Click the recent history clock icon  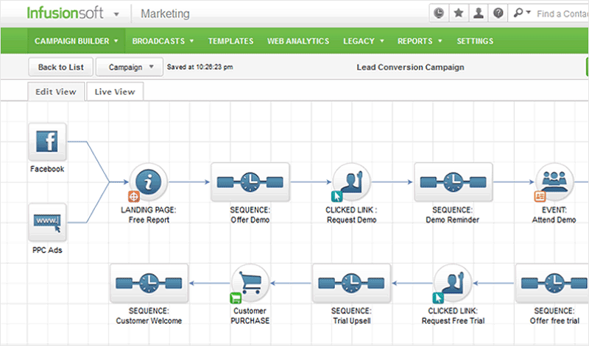(x=439, y=14)
